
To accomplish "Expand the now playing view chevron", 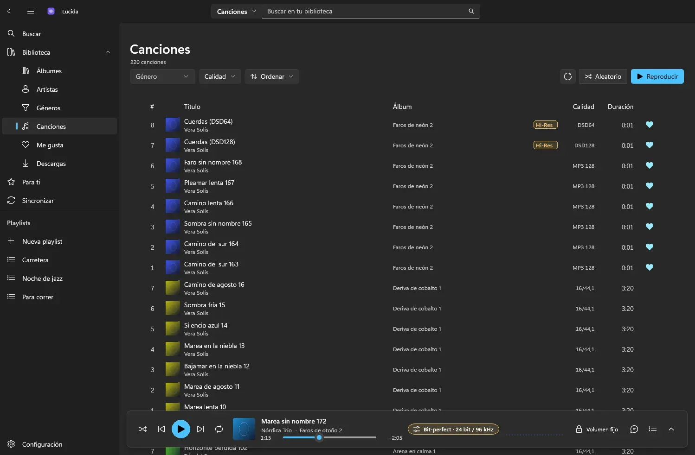I will [671, 429].
